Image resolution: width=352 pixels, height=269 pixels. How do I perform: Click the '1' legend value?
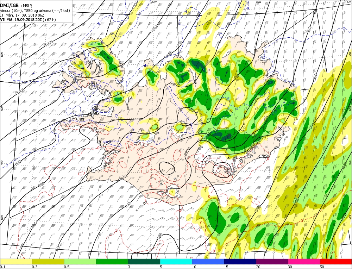97,267
